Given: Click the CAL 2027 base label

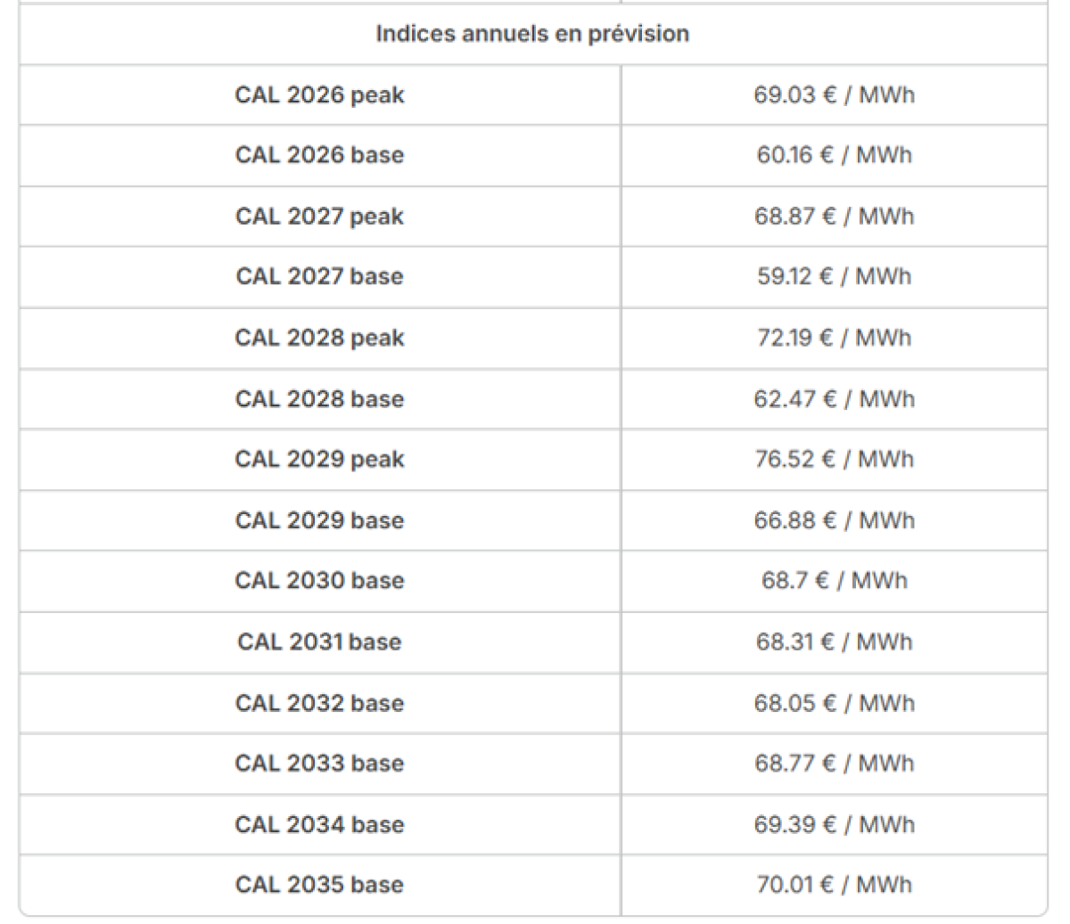Looking at the screenshot, I should (319, 276).
